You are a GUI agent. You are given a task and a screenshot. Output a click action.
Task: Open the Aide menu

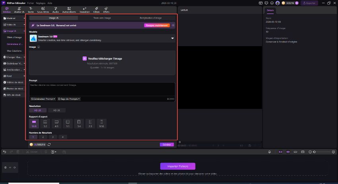click(50, 3)
